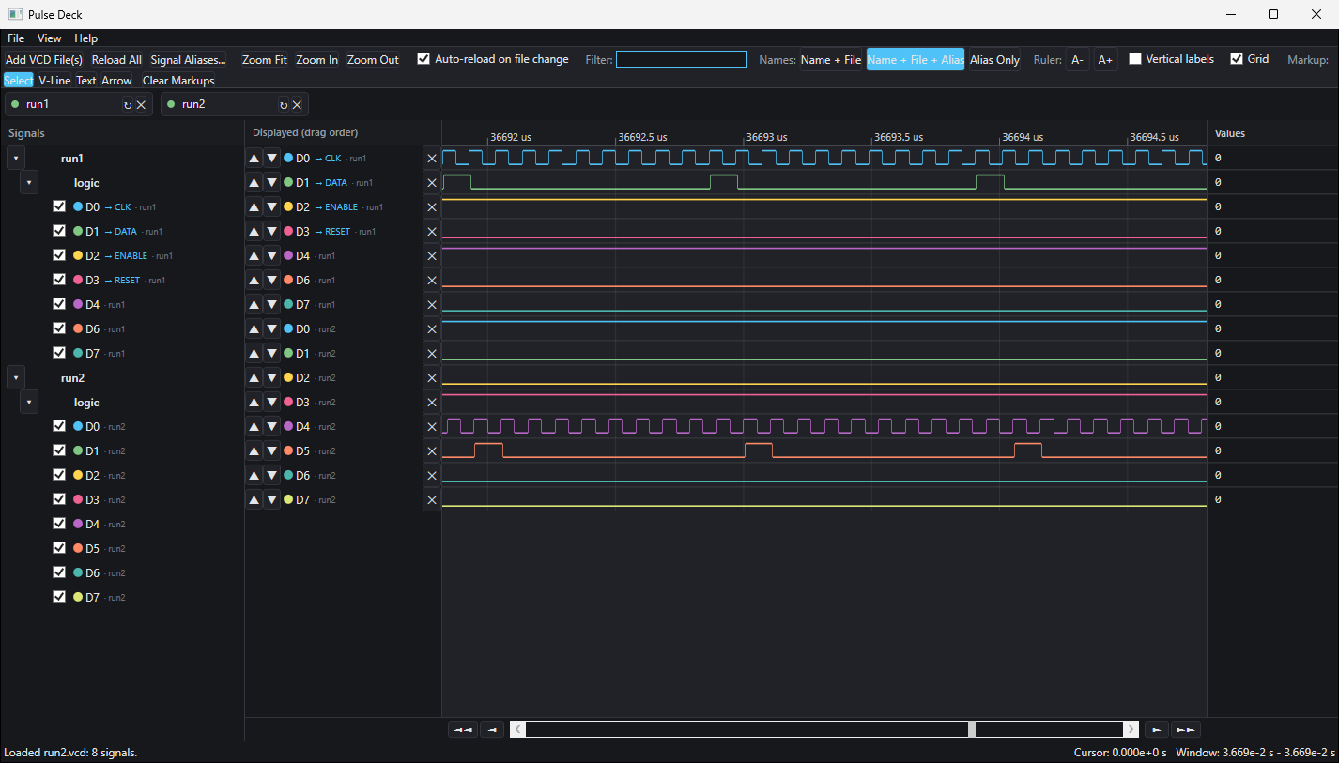Move D3 RESET run1 row up

(x=254, y=232)
